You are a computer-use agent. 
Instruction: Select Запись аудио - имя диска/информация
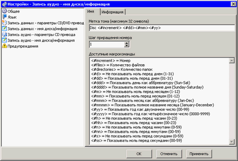41,40
